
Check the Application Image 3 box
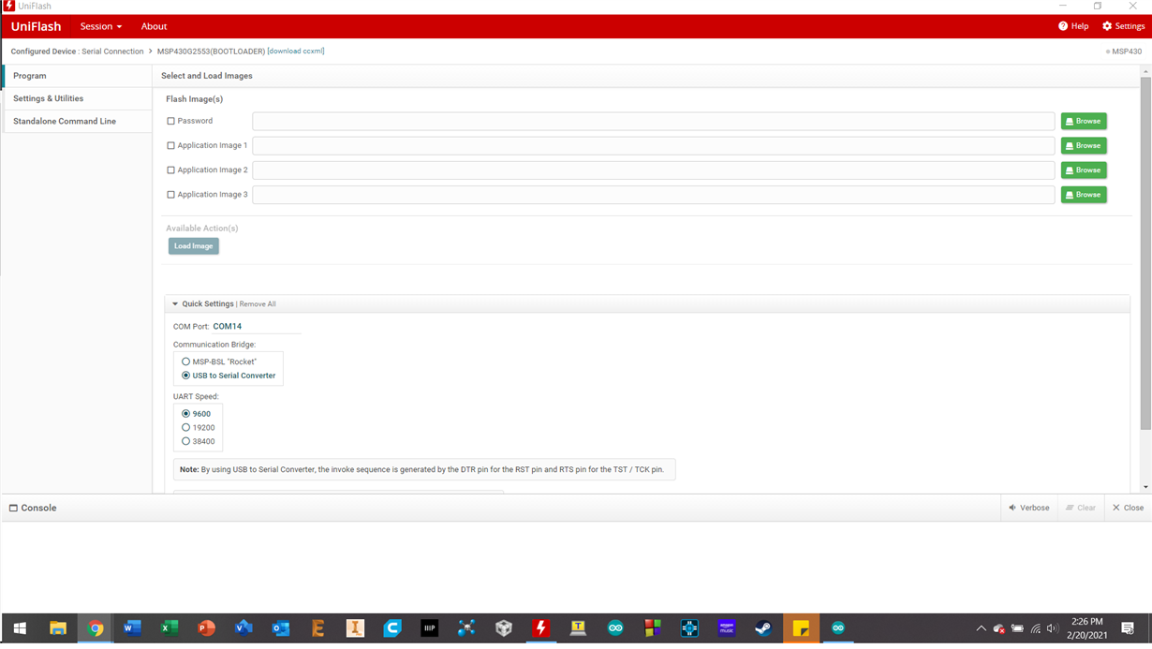coord(170,195)
